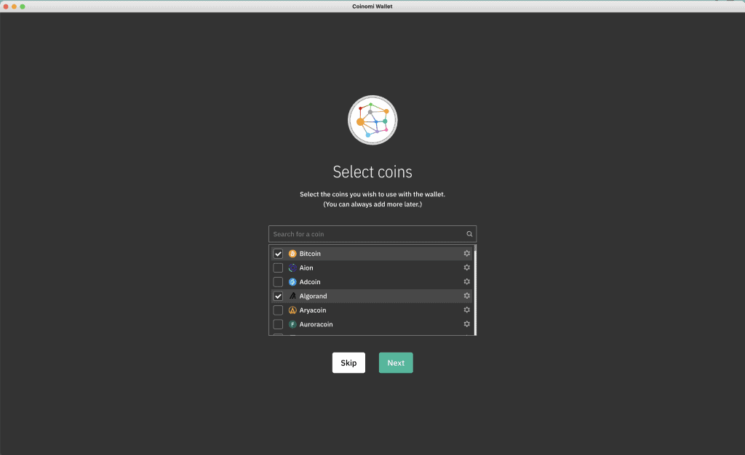The height and width of the screenshot is (455, 745).
Task: Enable the Aion checkbox
Action: pos(277,267)
